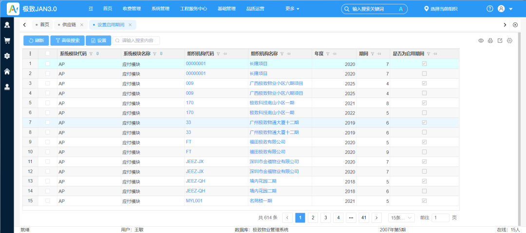Filter the 年度 column
This screenshot has height=233, width=526.
click(328, 54)
